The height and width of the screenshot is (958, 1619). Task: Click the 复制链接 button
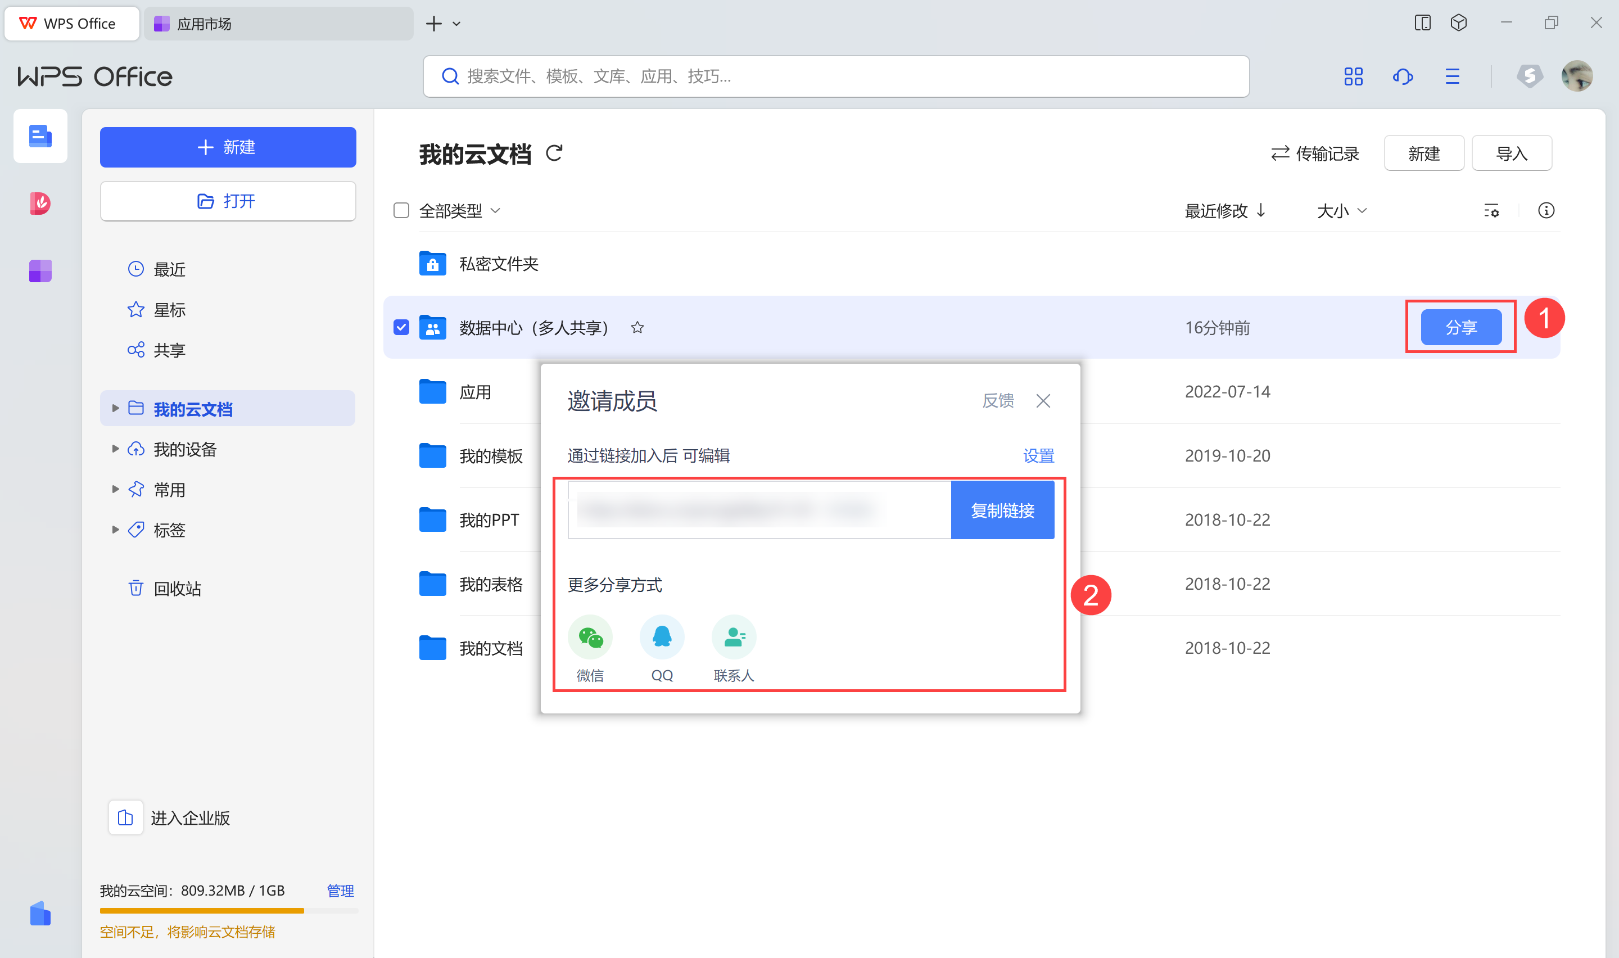1002,510
